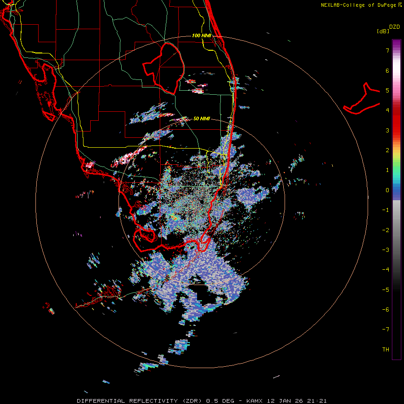Click the 50 NMI range ring label
404x404 pixels.
click(202, 119)
